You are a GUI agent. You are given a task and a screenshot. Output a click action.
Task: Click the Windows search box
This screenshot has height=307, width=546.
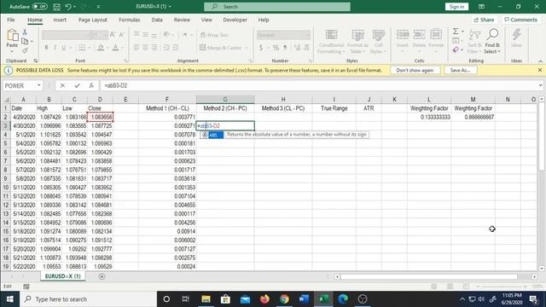pyautogui.click(x=88, y=299)
